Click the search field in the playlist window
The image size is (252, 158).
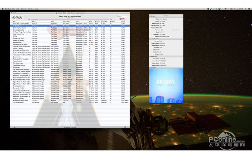(x=122, y=16)
